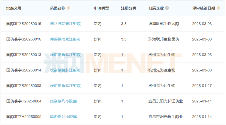Screen dimensions: 226x125
Task: Click the help icon next to 归属企业
Action: pyautogui.click(x=167, y=8)
